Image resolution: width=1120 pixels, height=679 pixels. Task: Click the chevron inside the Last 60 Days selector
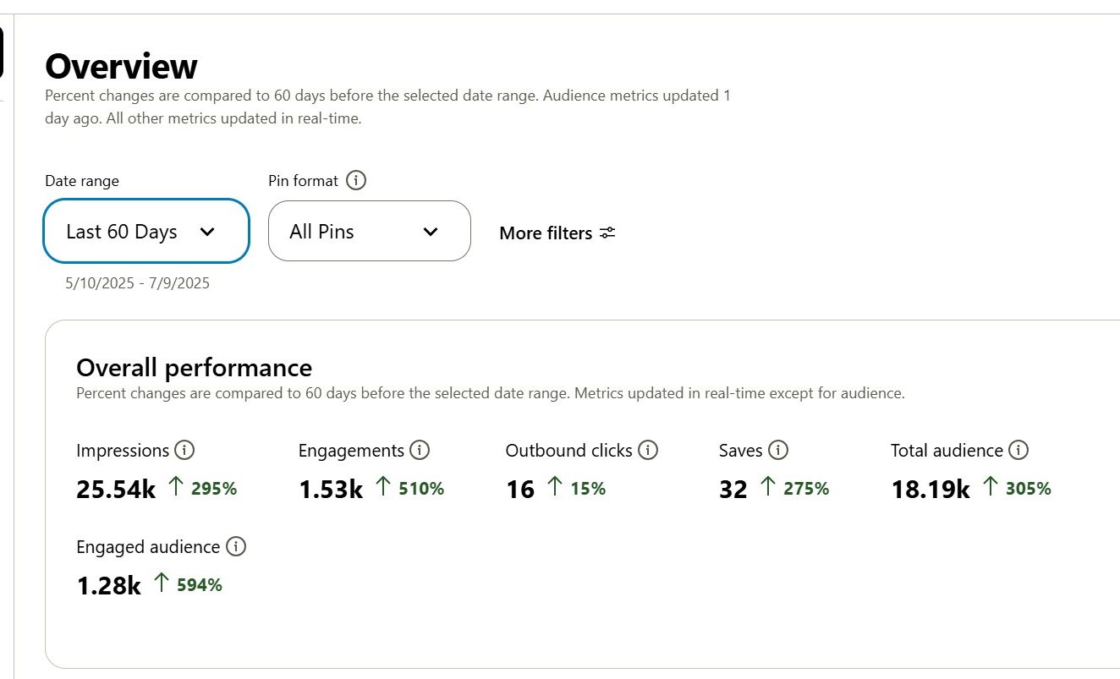206,231
